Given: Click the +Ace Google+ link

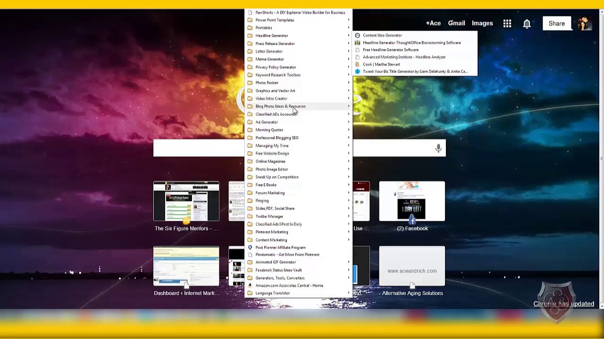Looking at the screenshot, I should pos(433,23).
